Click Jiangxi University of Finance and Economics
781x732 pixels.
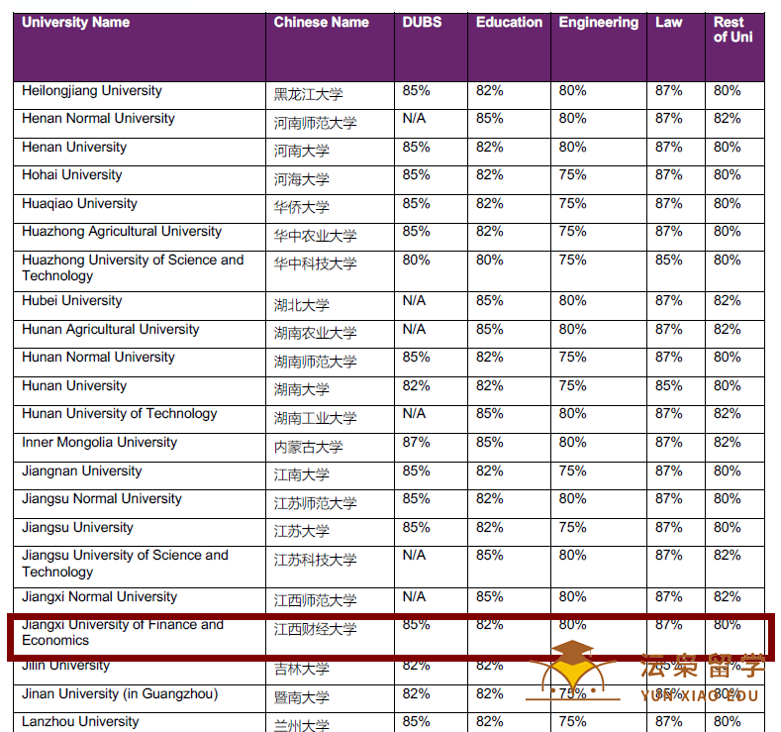coord(123,632)
